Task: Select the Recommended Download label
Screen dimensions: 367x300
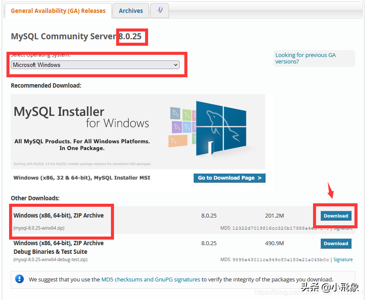Action: click(x=46, y=85)
